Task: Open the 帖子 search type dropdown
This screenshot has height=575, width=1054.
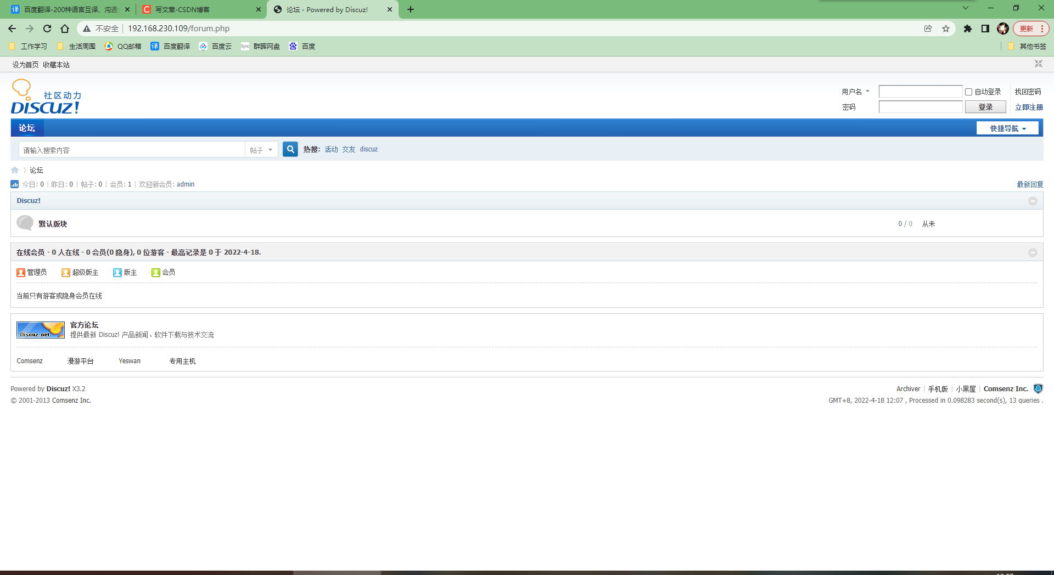Action: pyautogui.click(x=261, y=150)
